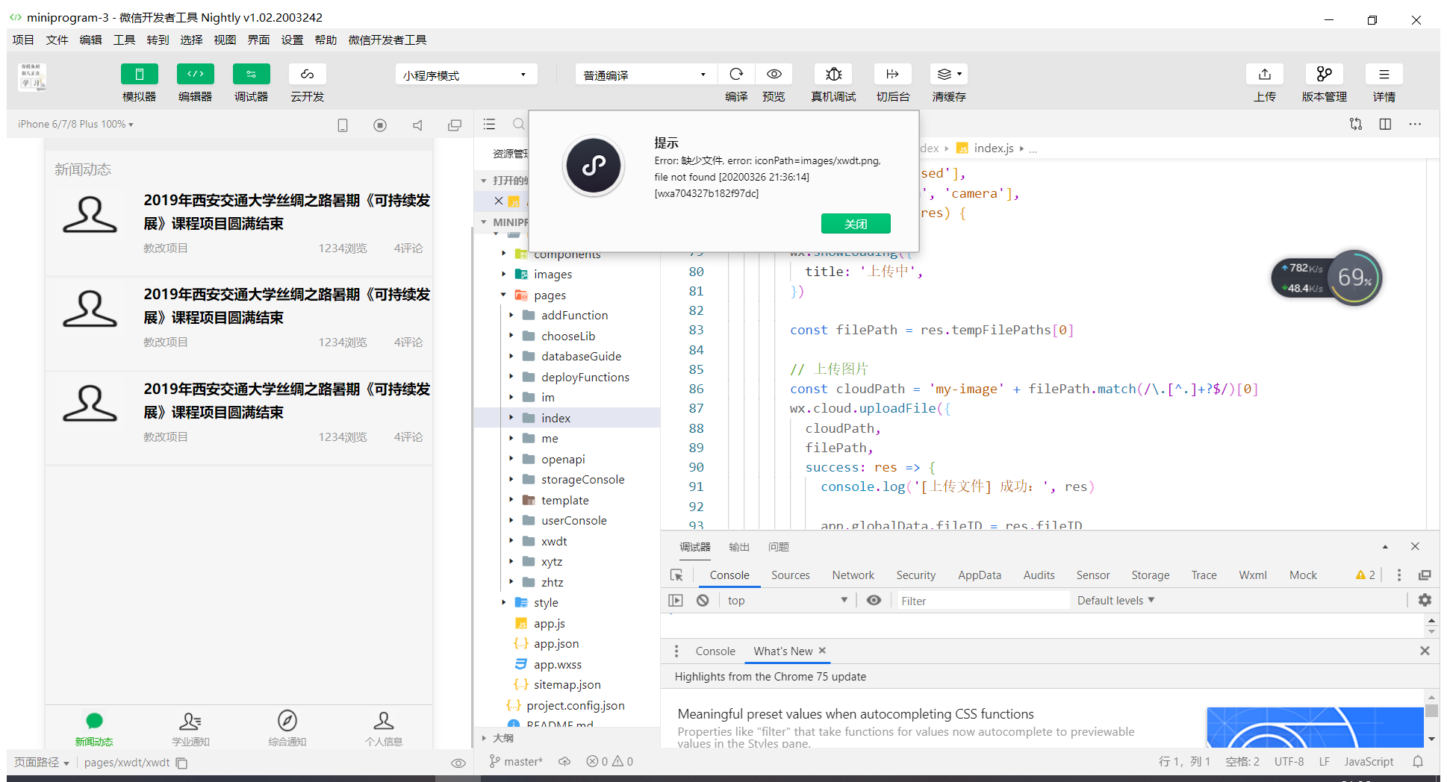
Task: Click the editor search magnifier icon
Action: (518, 124)
